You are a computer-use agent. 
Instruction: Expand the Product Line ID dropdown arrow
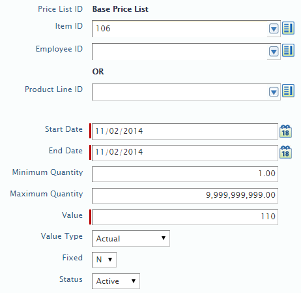click(274, 92)
